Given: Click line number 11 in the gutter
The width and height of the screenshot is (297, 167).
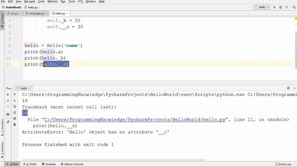Looking at the screenshot, I should coord(8,64).
